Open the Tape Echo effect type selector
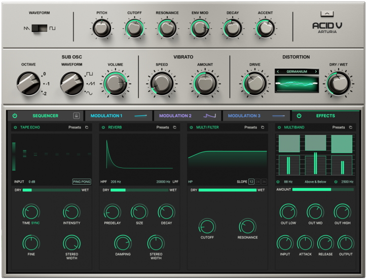Viewport: 367px width, 279px height. click(x=30, y=127)
